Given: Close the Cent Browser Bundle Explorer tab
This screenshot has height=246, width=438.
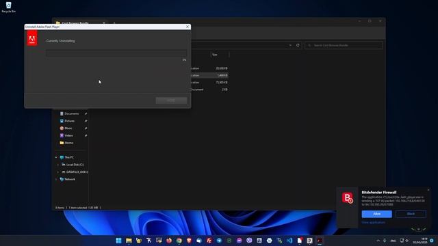Looking at the screenshot, I should [103, 23].
